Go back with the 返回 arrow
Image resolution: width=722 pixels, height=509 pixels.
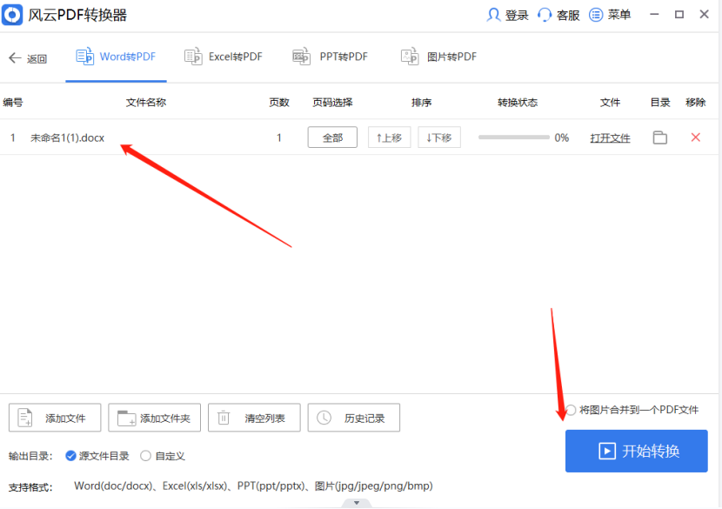point(28,58)
